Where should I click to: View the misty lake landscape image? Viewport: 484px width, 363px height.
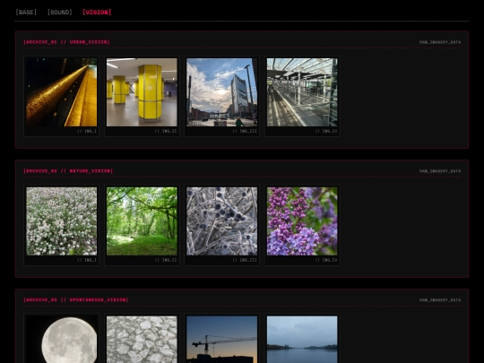tap(302, 340)
